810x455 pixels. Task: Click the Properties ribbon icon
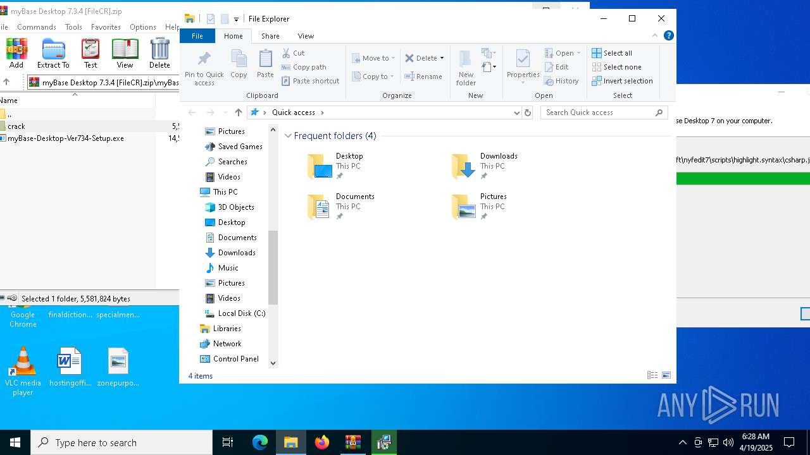pos(523,67)
